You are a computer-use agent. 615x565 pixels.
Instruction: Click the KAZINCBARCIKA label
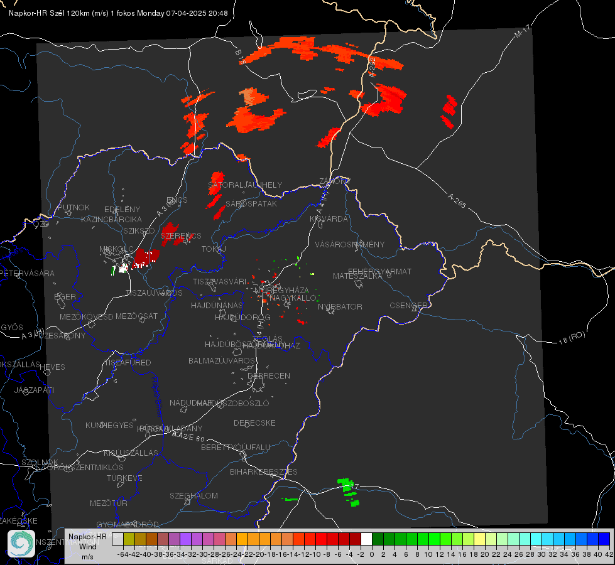[x=111, y=219]
